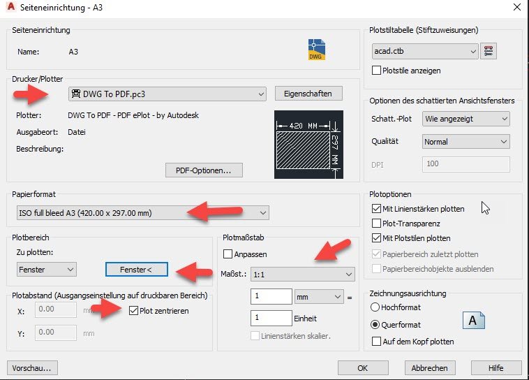Open Qualität Normal dropdown
Viewport: 529px width, 380px height.
(x=466, y=142)
